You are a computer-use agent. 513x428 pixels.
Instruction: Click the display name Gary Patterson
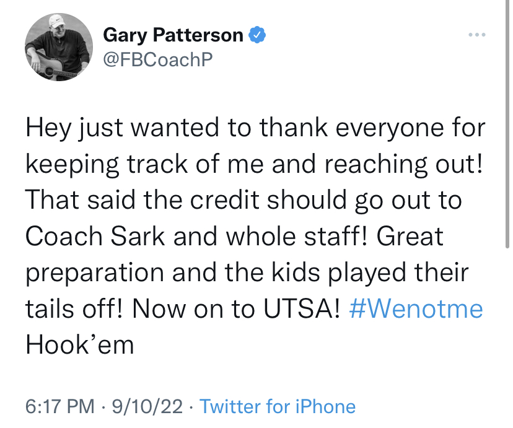173,35
